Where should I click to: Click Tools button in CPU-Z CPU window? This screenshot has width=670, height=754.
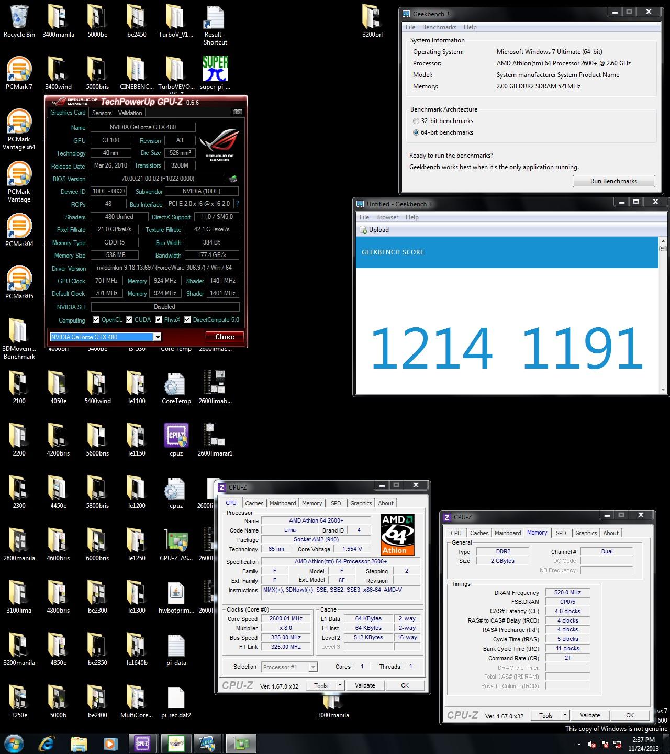[321, 685]
